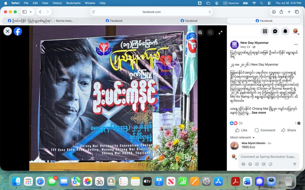305x190 pixels.
Task: Open Moe Myint Momin's commenter avatar
Action: click(234, 146)
